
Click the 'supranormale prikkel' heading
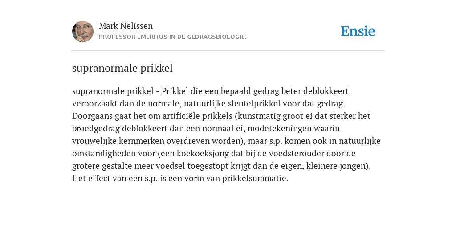(122, 68)
